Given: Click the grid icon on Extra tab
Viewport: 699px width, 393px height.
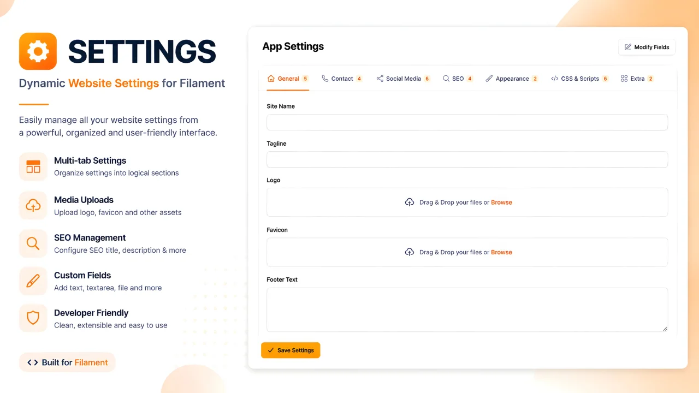Looking at the screenshot, I should [624, 79].
